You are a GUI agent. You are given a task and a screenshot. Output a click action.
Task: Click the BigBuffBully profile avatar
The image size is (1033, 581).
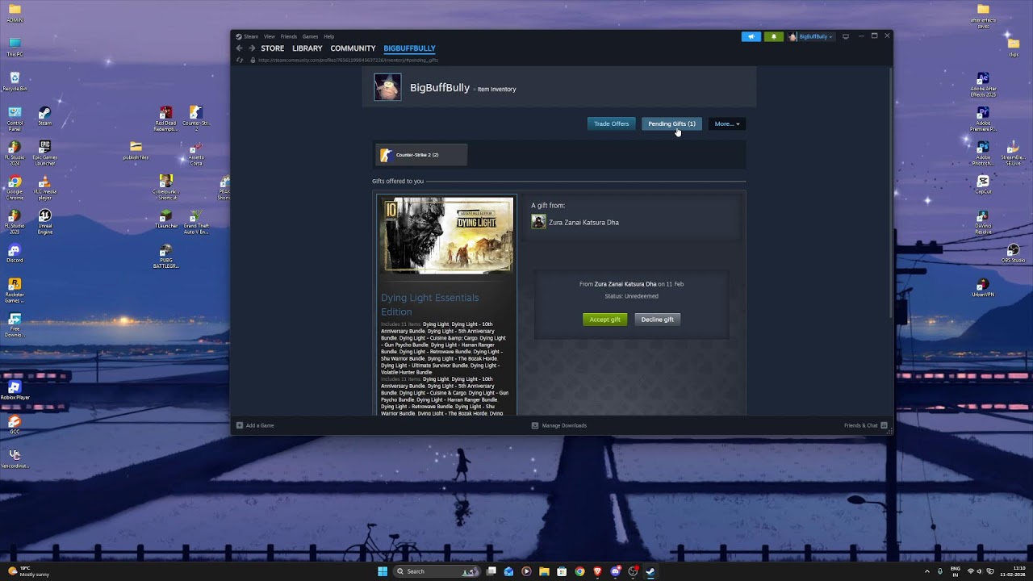click(387, 87)
